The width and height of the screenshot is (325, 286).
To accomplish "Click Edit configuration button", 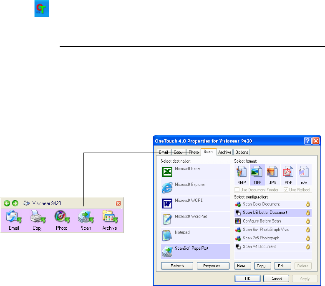I will click(282, 266).
